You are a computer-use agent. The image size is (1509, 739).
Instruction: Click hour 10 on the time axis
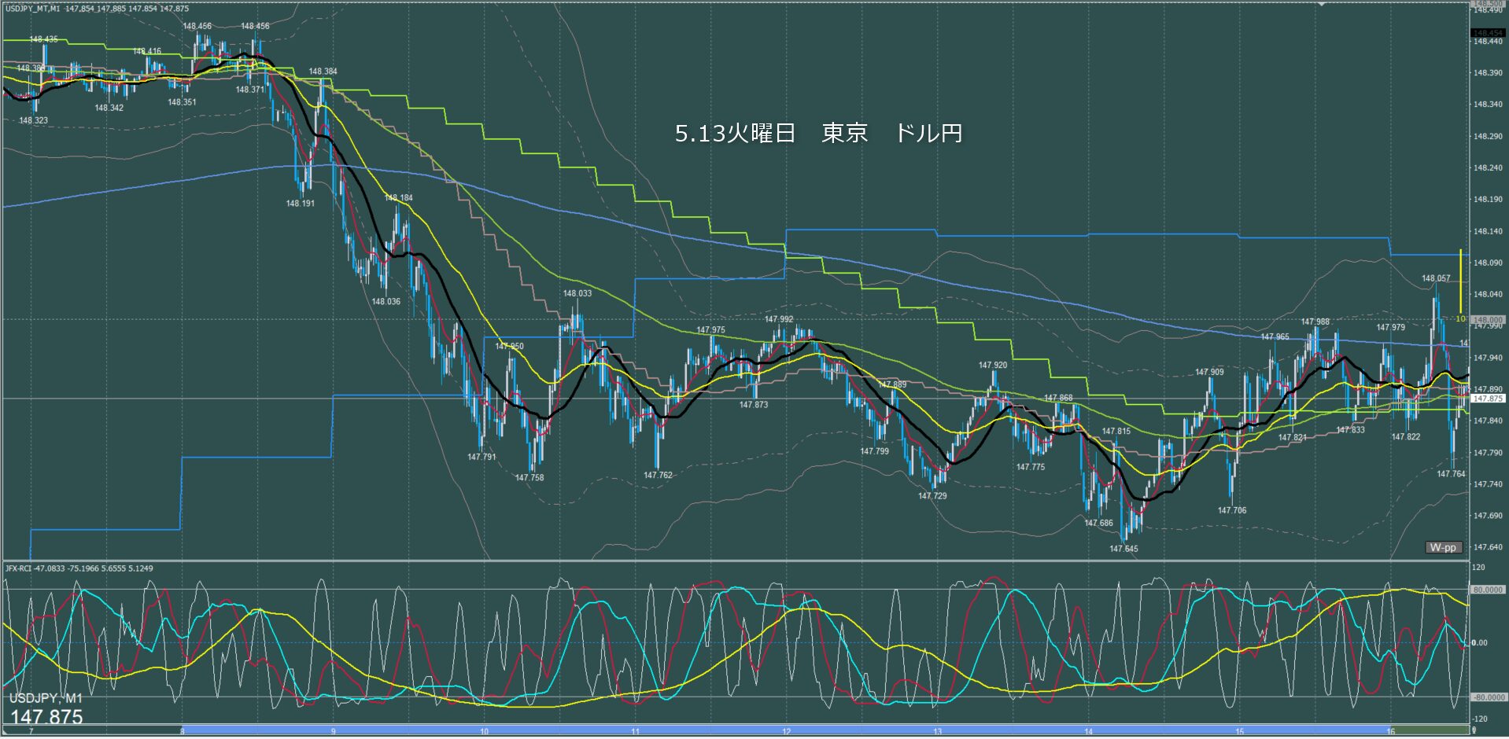tap(485, 732)
